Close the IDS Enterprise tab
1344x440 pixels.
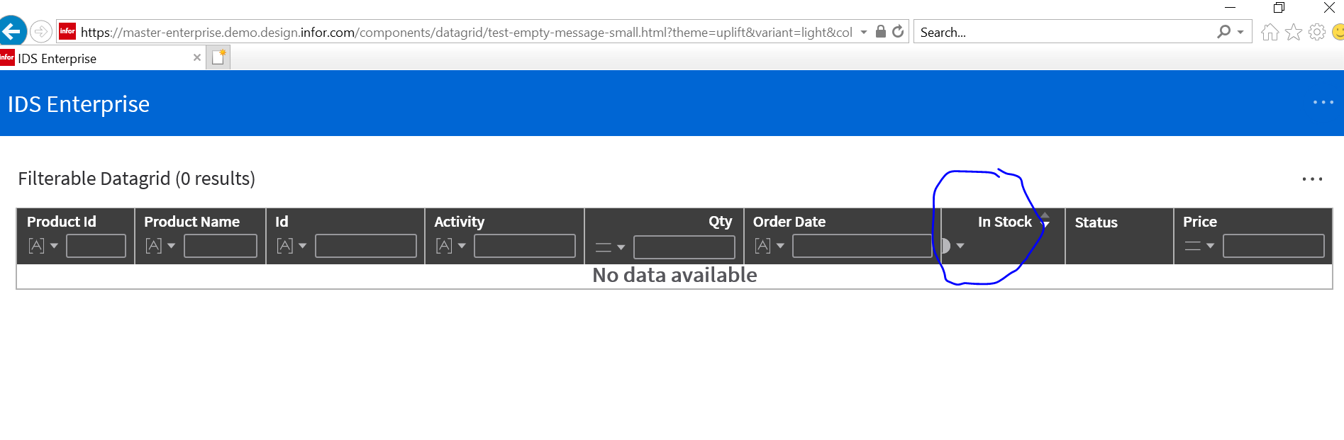(x=197, y=57)
